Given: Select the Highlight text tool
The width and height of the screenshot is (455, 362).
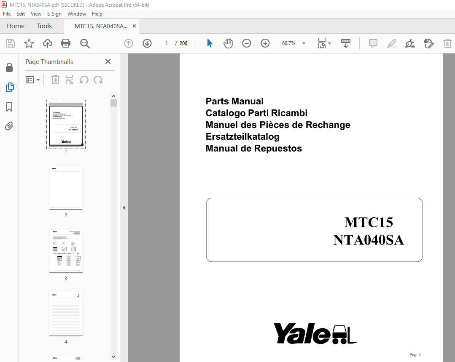Looking at the screenshot, I should click(392, 43).
